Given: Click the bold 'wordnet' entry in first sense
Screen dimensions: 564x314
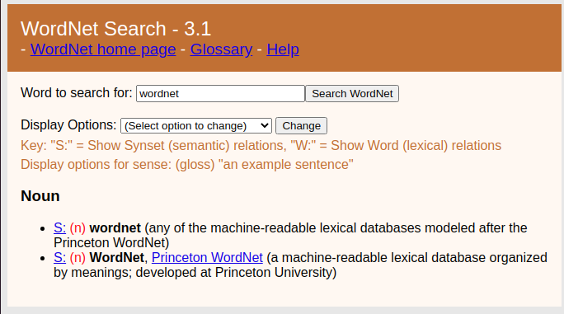Looking at the screenshot, I should tap(115, 228).
